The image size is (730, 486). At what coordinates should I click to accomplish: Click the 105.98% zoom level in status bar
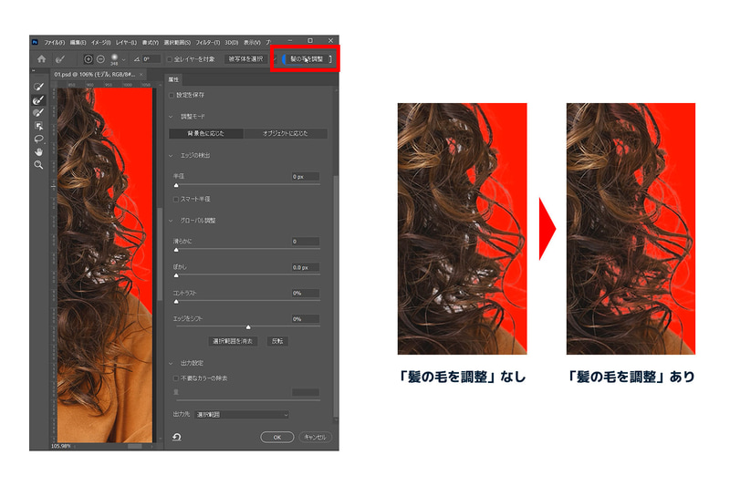pyautogui.click(x=61, y=446)
